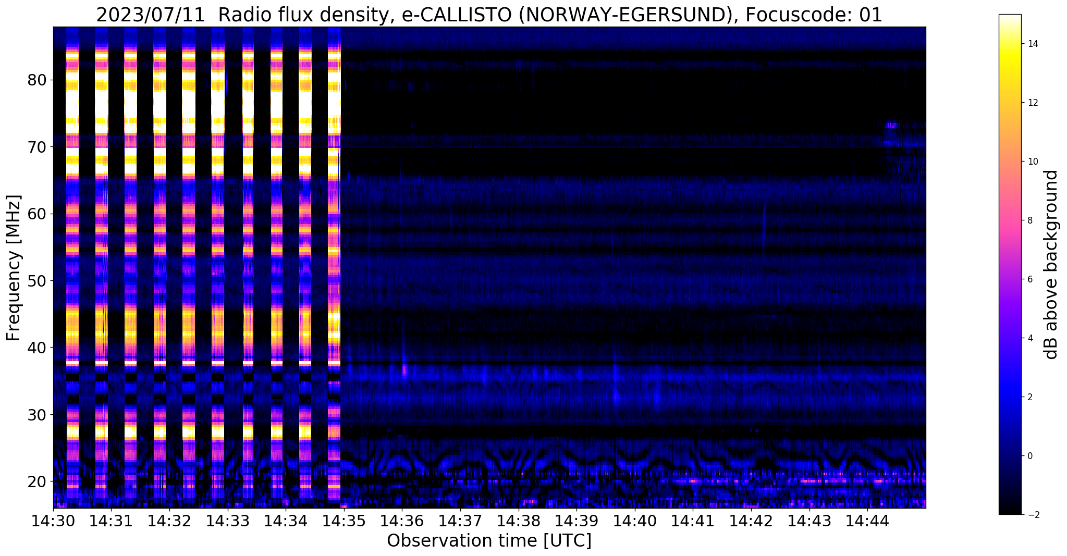Click the colorbar tick label 8
The image size is (1067, 556).
tap(1030, 220)
